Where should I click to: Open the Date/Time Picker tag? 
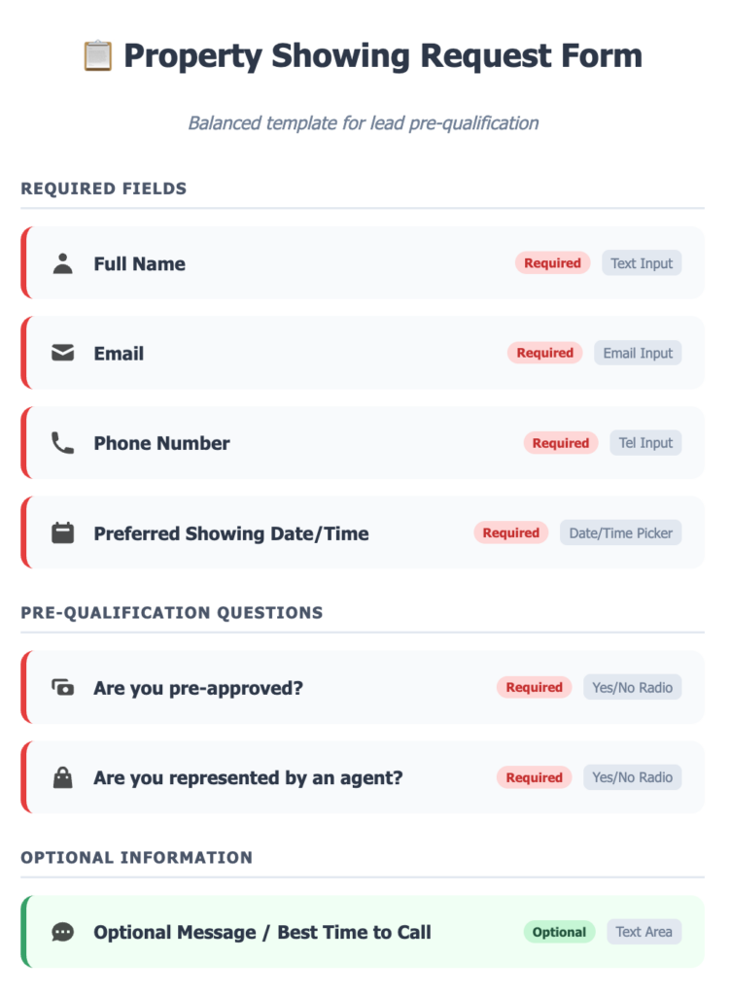[x=620, y=532]
